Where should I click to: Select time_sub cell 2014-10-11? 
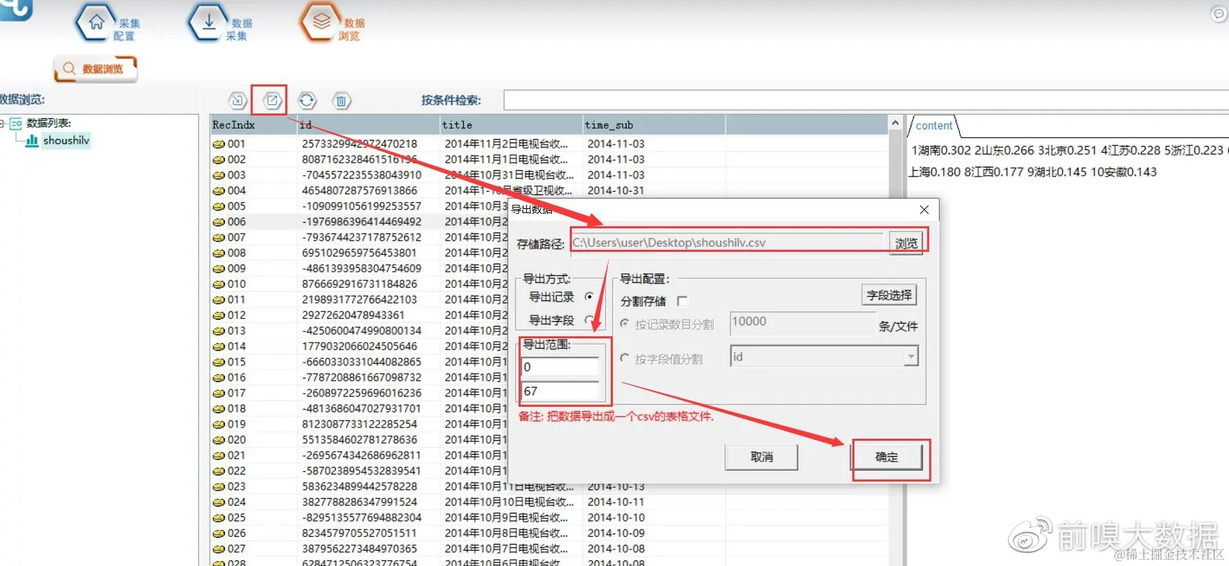click(616, 502)
